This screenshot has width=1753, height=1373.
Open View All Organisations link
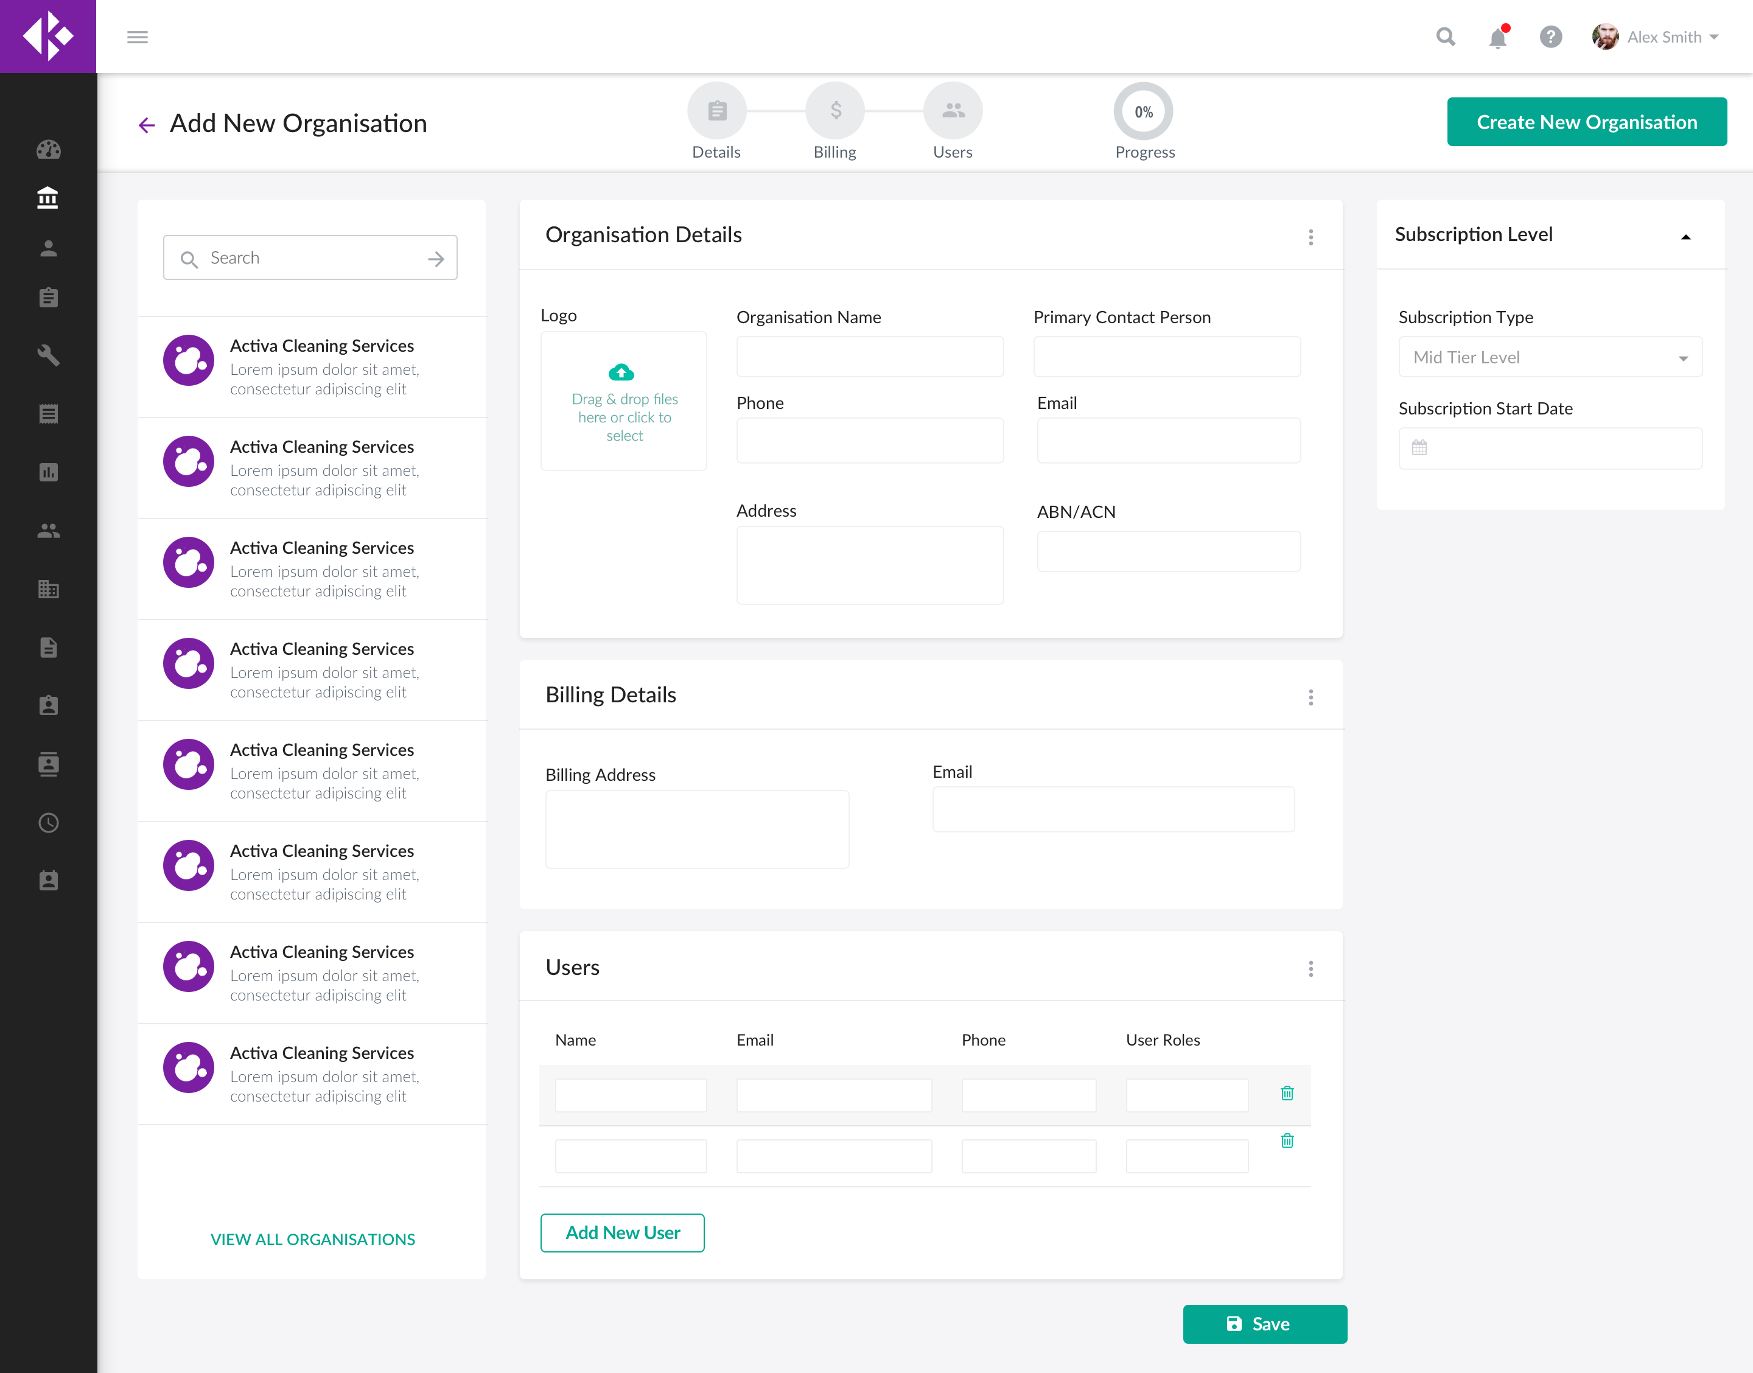(313, 1238)
